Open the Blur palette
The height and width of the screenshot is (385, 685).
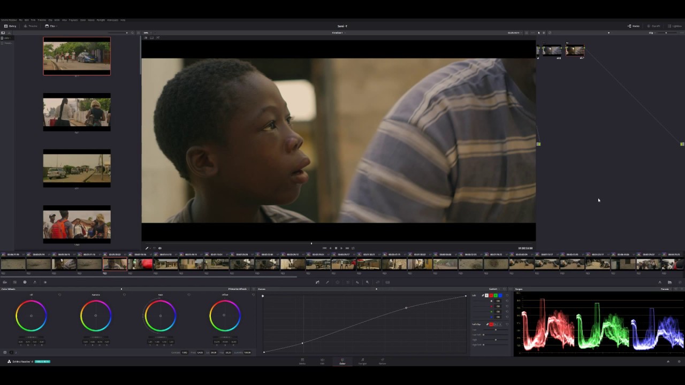coord(357,282)
